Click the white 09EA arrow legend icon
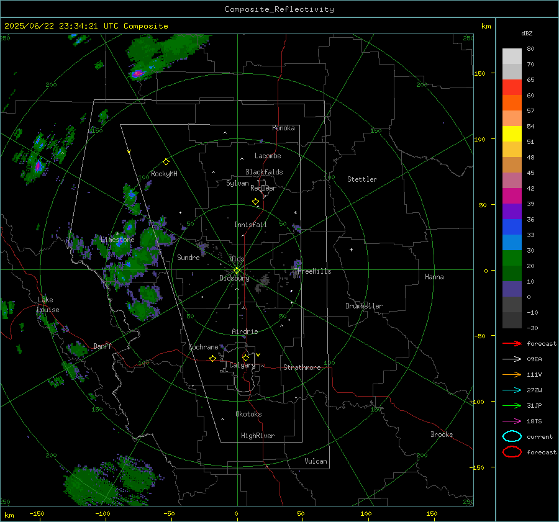559x522 pixels. [x=512, y=359]
